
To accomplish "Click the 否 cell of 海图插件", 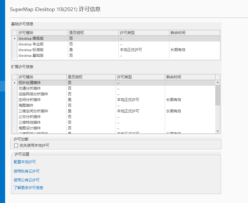I will (x=91, y=106).
